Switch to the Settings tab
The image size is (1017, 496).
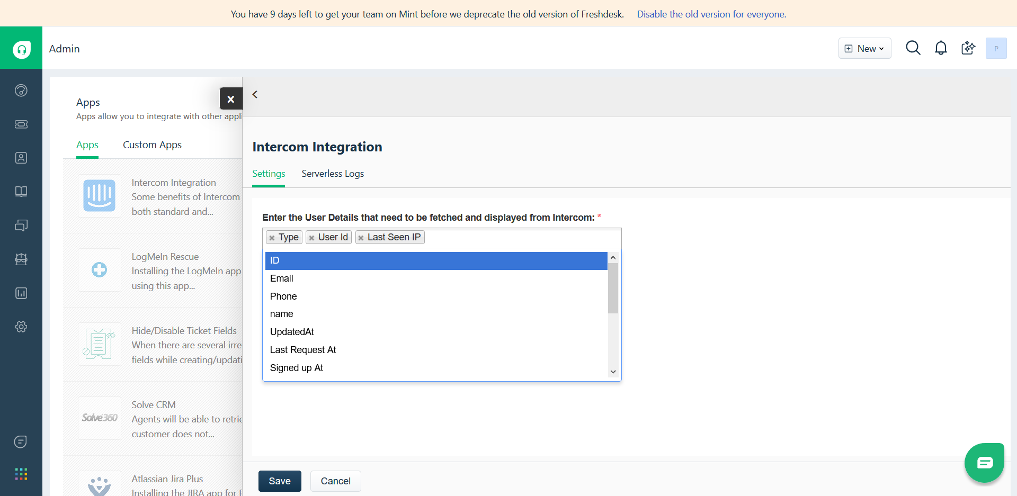click(x=269, y=174)
